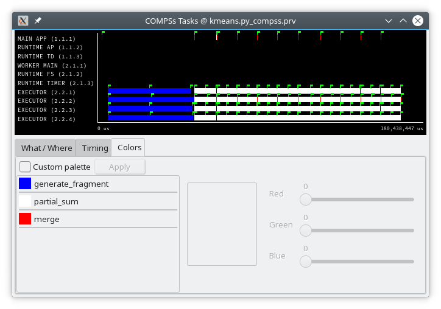Select the Colors tab
The width and height of the screenshot is (441, 309).
129,147
